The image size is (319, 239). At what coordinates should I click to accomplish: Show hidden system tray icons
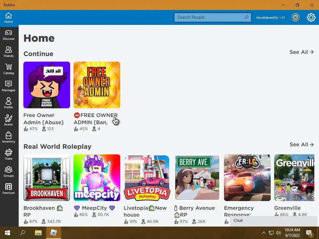[x=264, y=233]
